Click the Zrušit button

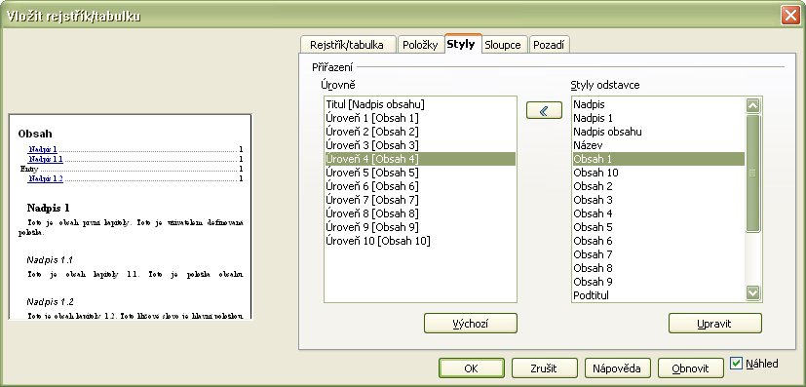click(544, 368)
